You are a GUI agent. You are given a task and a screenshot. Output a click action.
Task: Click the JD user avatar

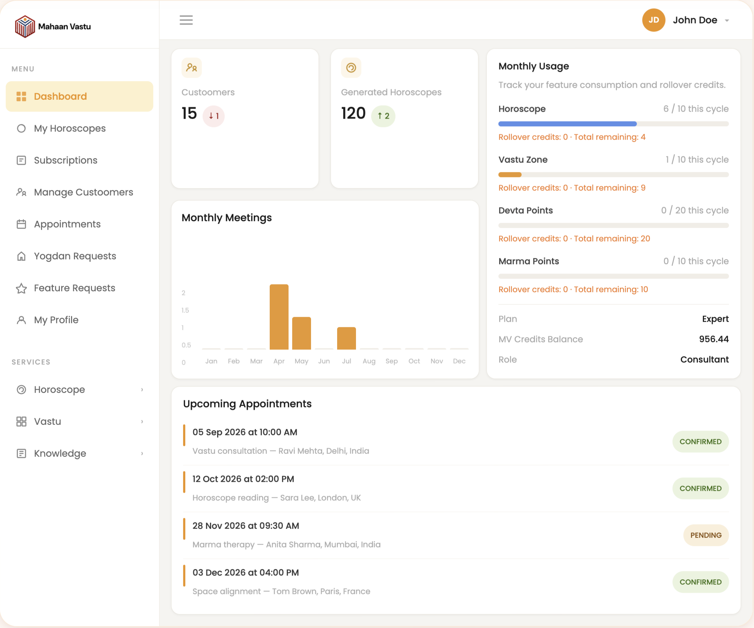(x=654, y=20)
